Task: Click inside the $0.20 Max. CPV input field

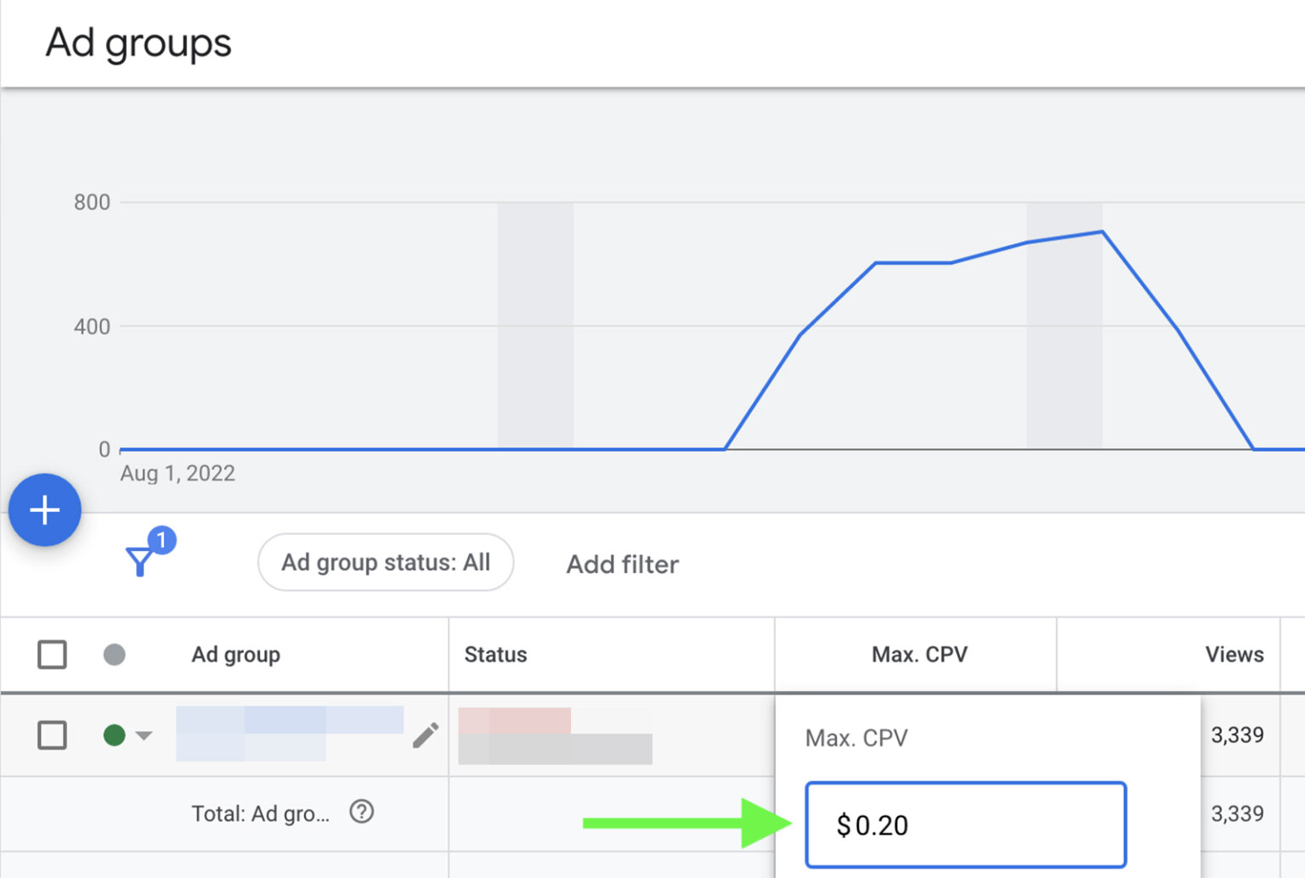Action: point(965,825)
